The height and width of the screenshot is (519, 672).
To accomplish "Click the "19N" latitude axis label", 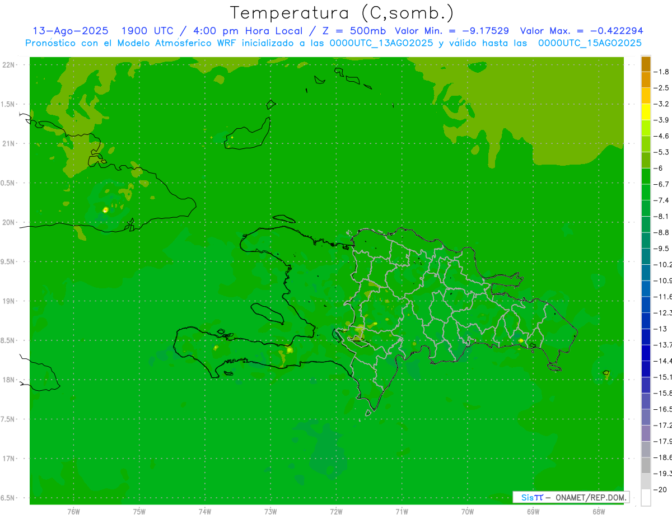I will click(10, 301).
